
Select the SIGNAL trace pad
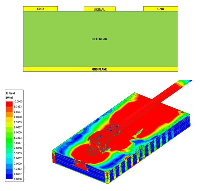tap(99, 9)
